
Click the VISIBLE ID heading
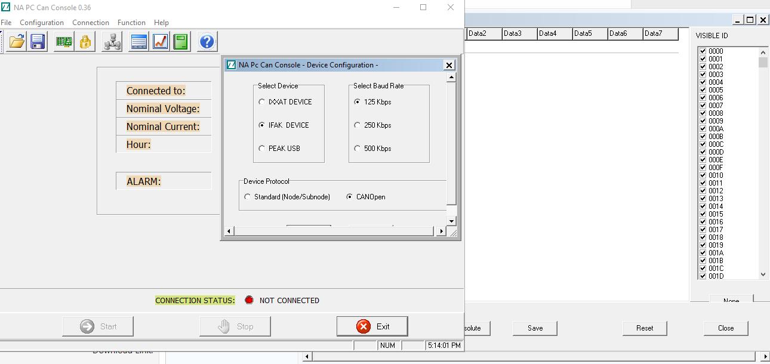point(712,36)
